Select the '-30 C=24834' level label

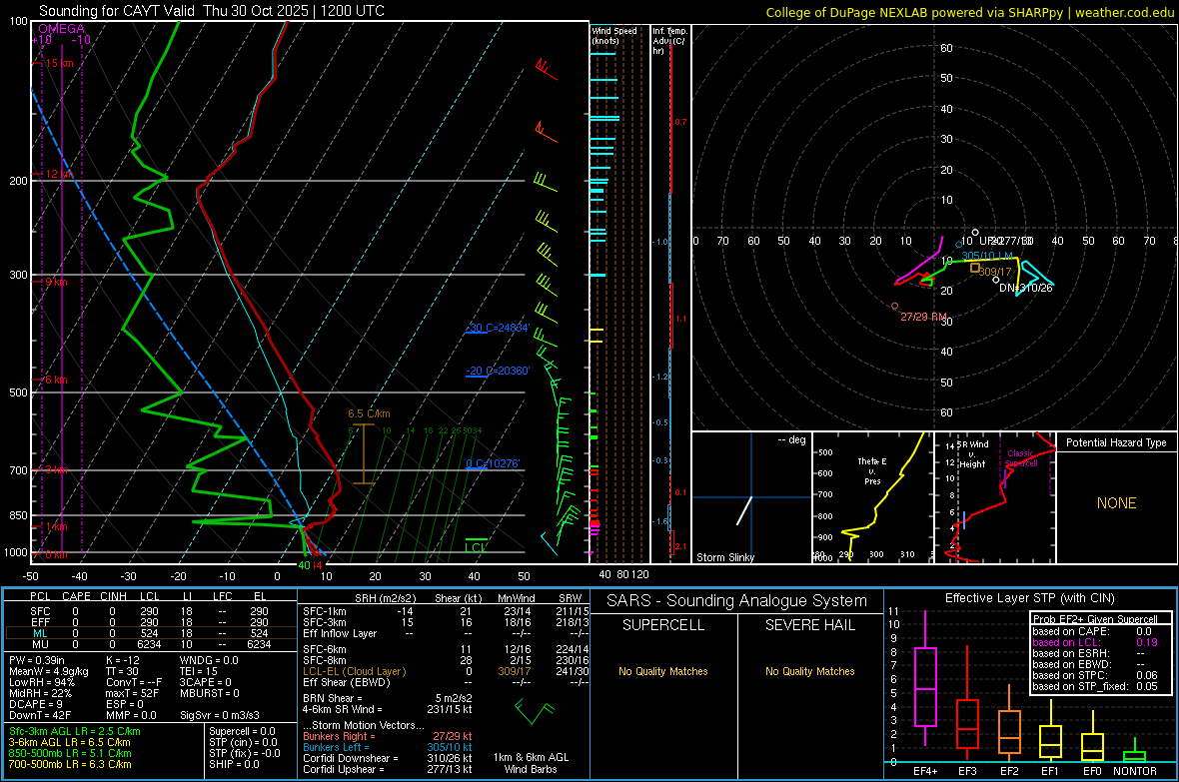(498, 328)
